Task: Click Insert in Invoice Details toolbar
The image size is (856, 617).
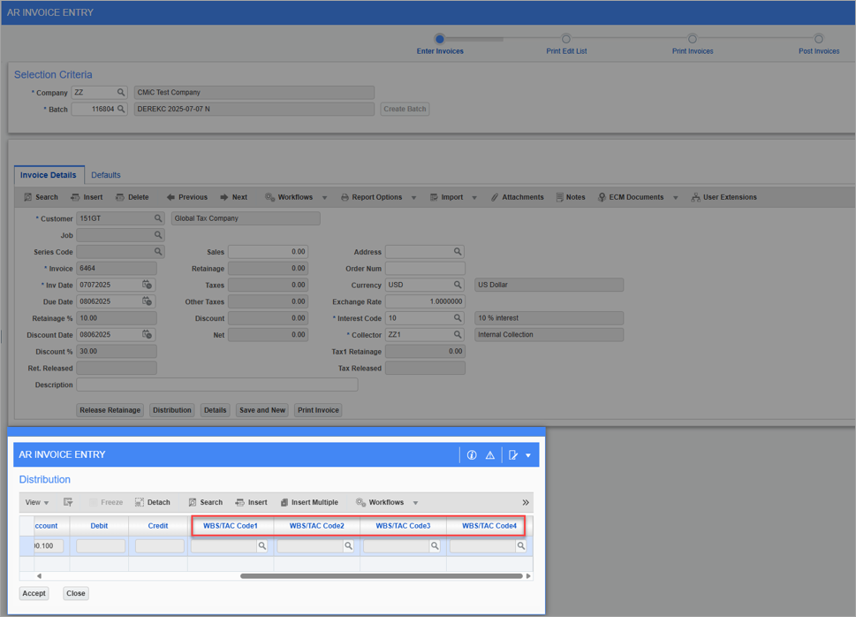Action: point(87,197)
